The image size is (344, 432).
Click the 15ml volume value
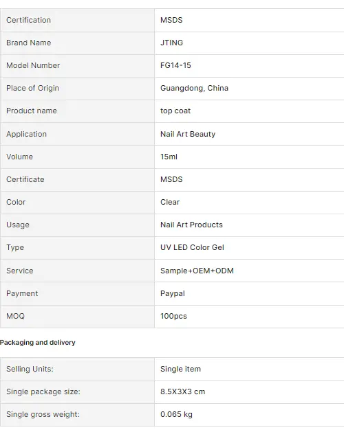point(169,157)
